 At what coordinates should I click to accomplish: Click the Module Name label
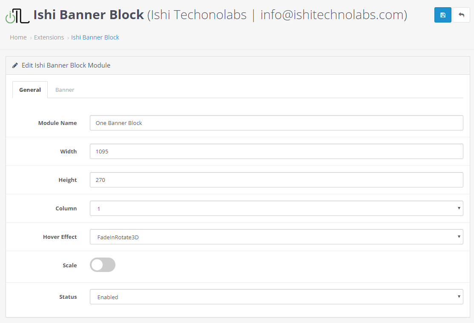pos(57,123)
